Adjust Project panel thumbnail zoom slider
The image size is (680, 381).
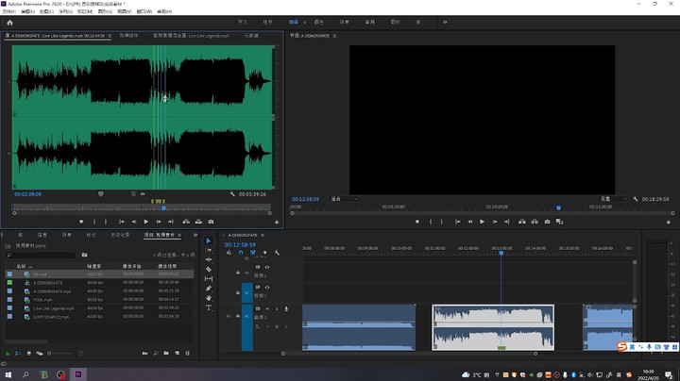60,354
